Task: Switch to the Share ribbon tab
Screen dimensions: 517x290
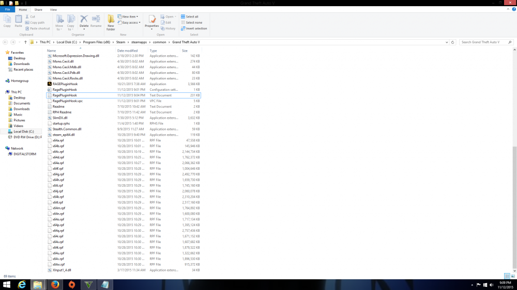Action: pos(38,9)
